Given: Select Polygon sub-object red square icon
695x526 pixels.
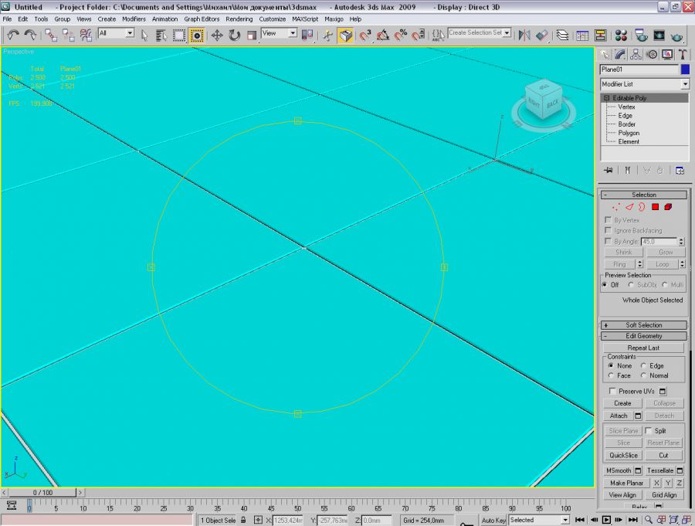Looking at the screenshot, I should 655,207.
